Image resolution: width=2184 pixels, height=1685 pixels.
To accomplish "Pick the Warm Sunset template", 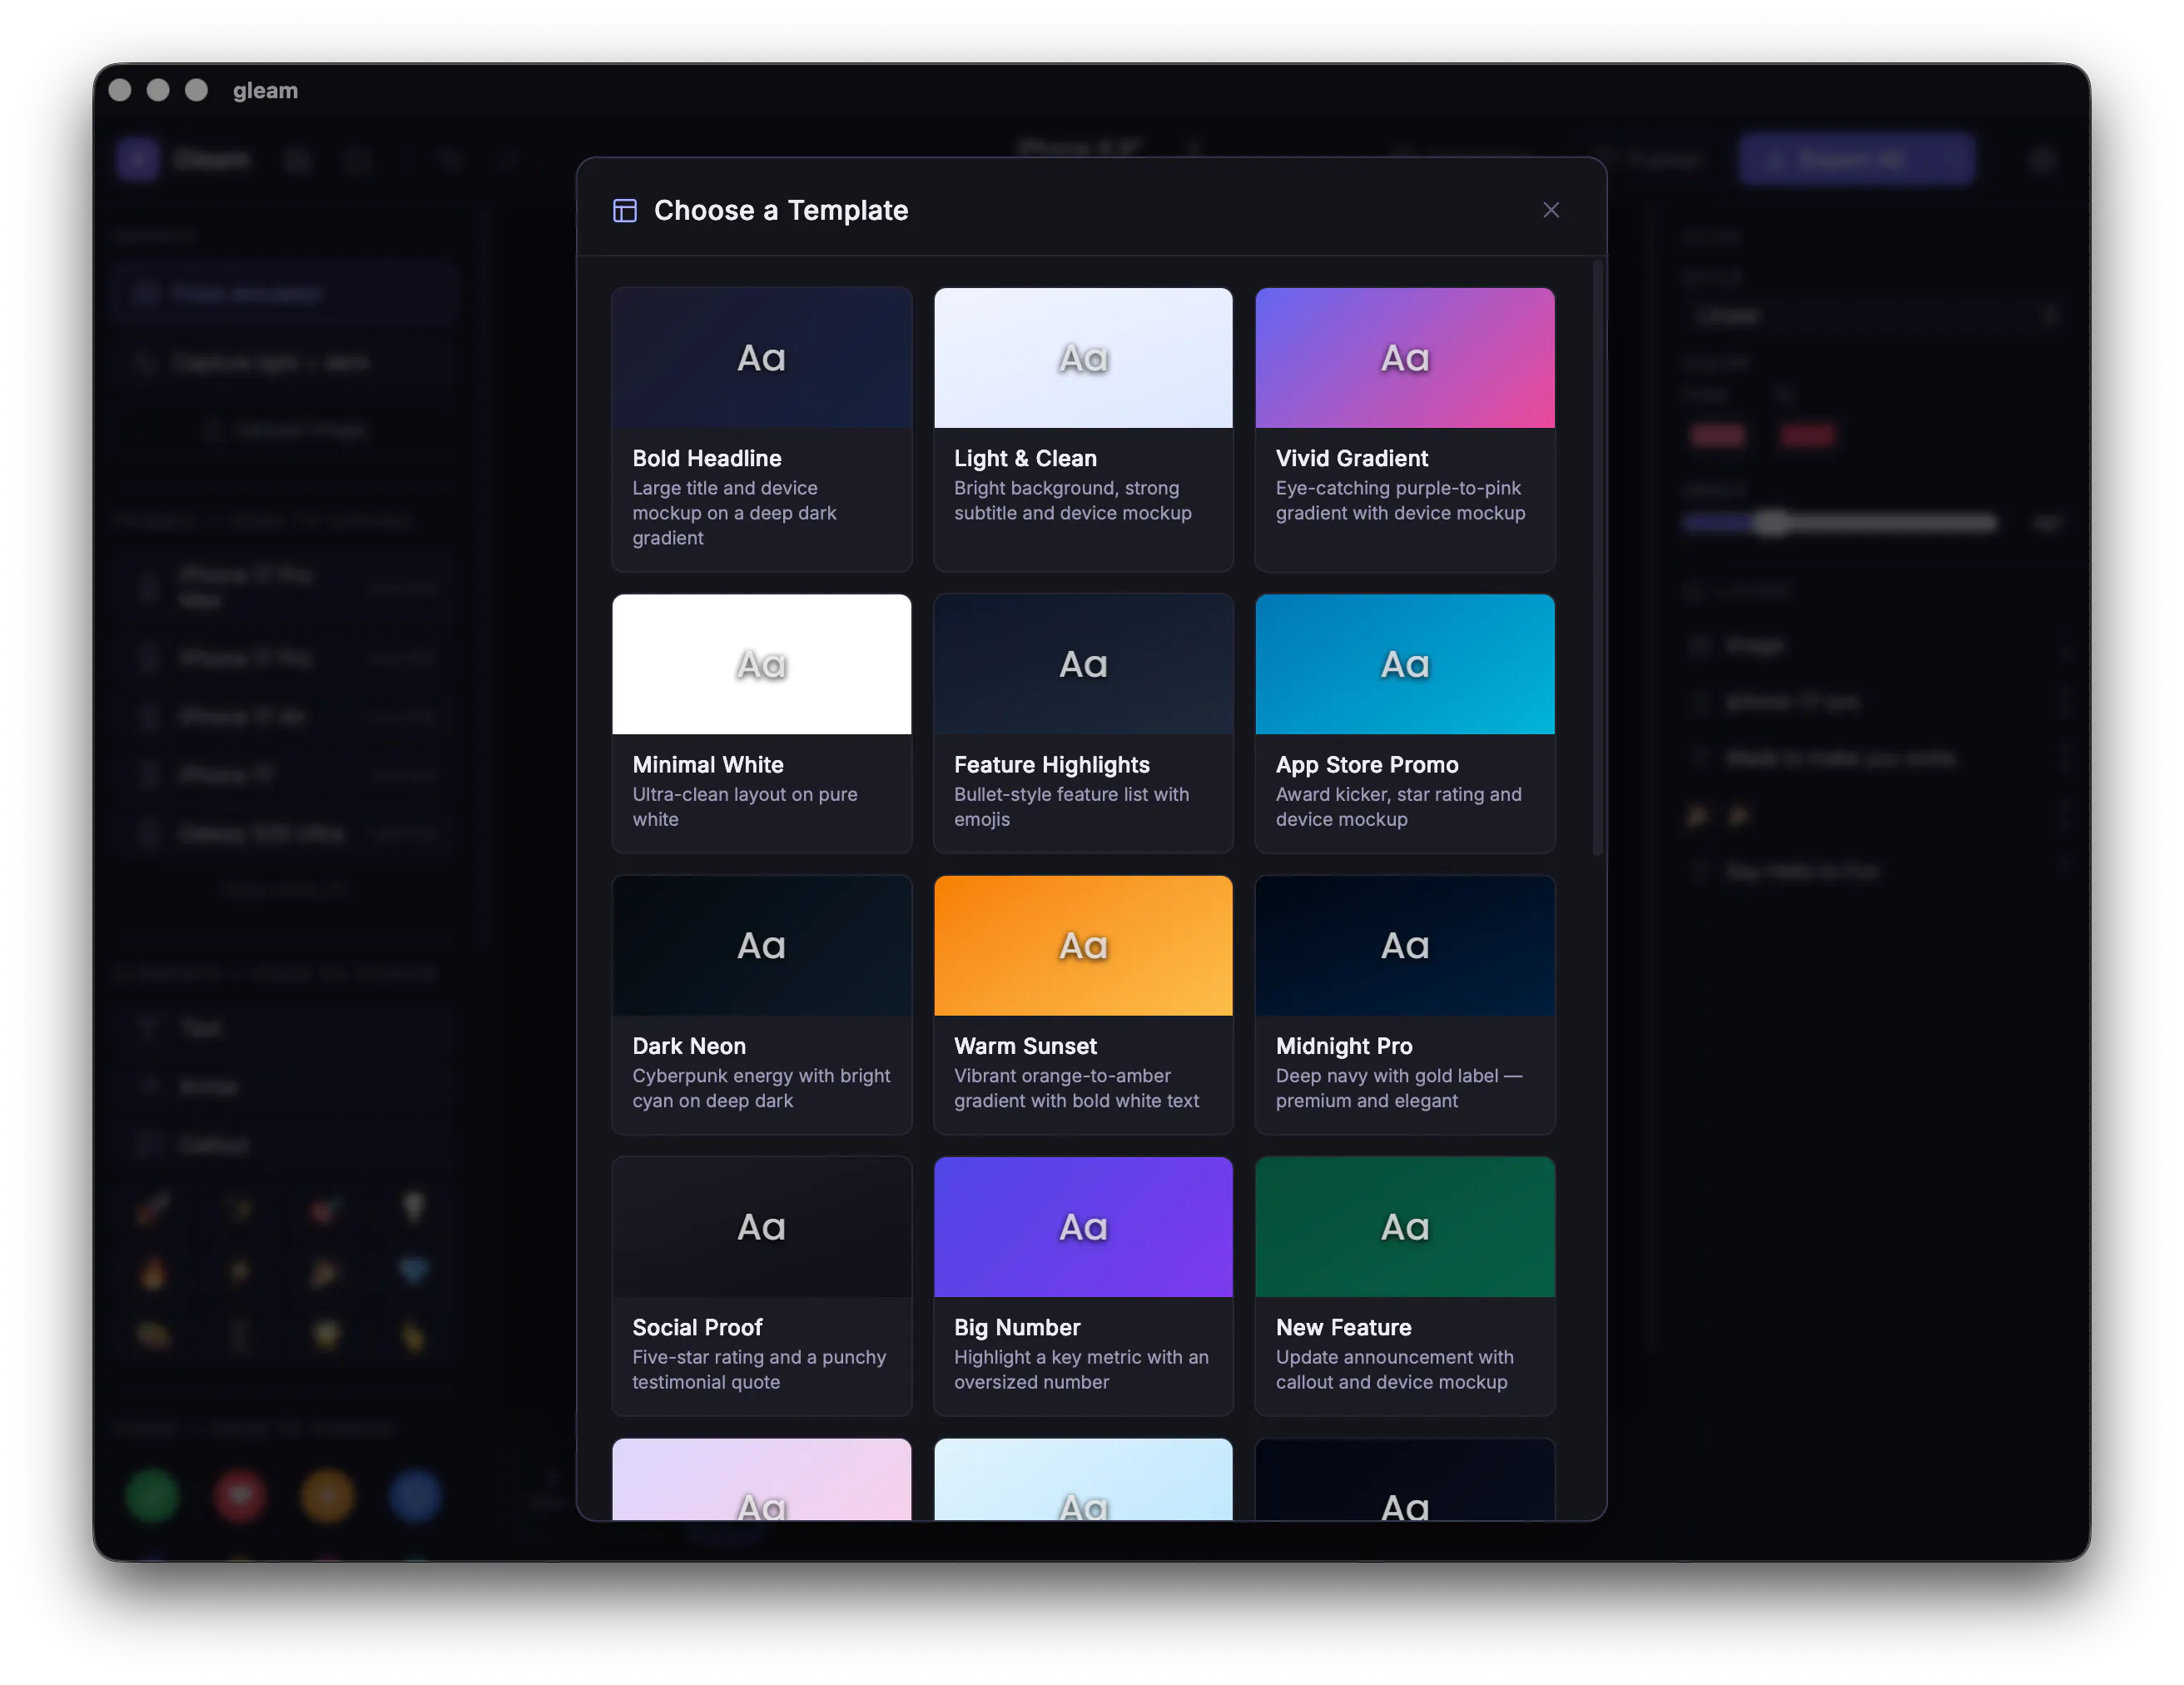I will [1083, 1004].
